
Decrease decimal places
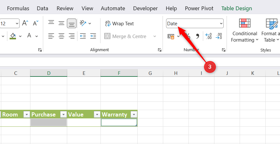click(219, 36)
